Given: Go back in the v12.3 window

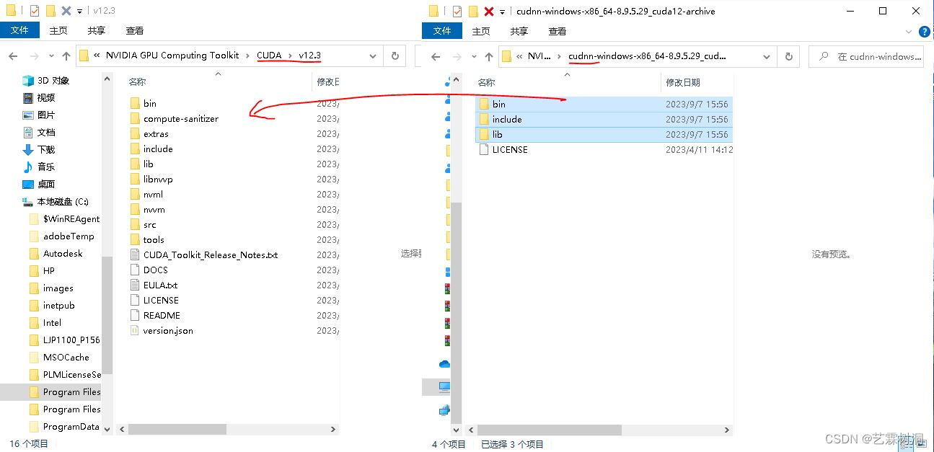Looking at the screenshot, I should pos(13,56).
